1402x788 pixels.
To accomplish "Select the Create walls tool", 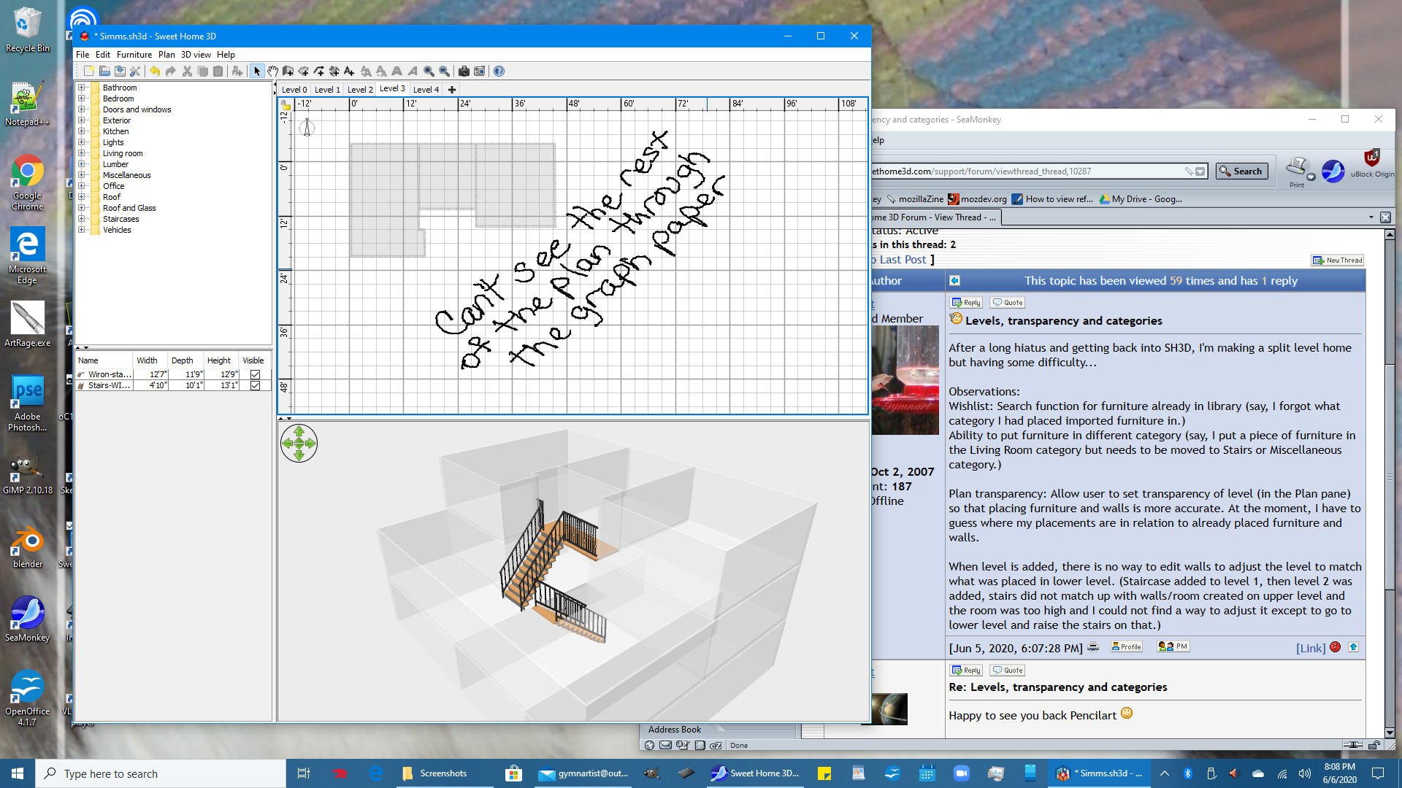I will tap(288, 71).
